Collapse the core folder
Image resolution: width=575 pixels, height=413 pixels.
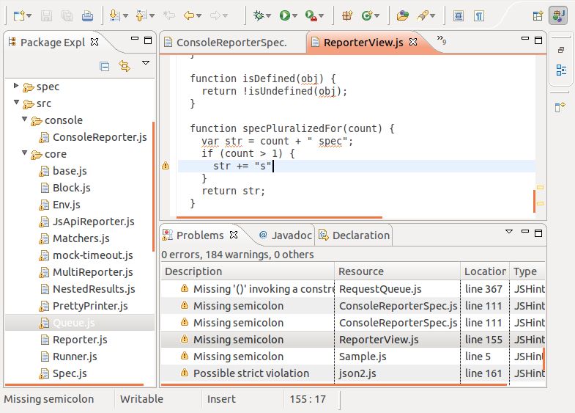pos(25,153)
